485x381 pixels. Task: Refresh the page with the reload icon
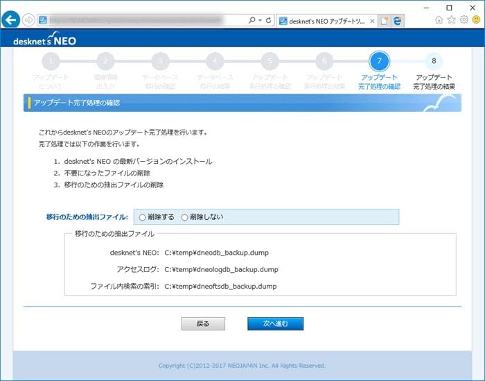[x=269, y=20]
